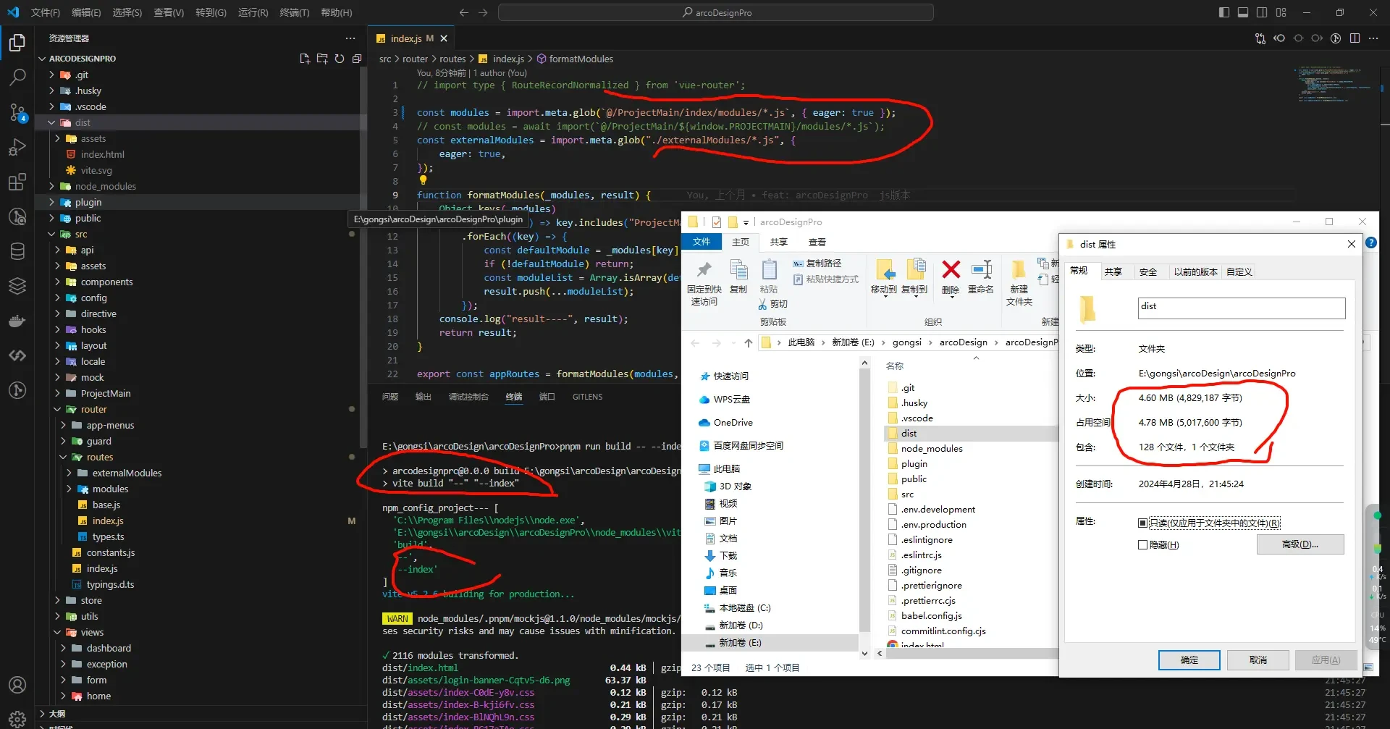Expand the outline section at bottom
This screenshot has height=729, width=1390.
click(x=56, y=713)
